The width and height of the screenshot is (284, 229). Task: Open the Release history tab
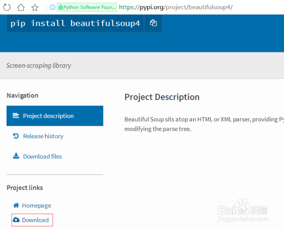pyautogui.click(x=43, y=136)
